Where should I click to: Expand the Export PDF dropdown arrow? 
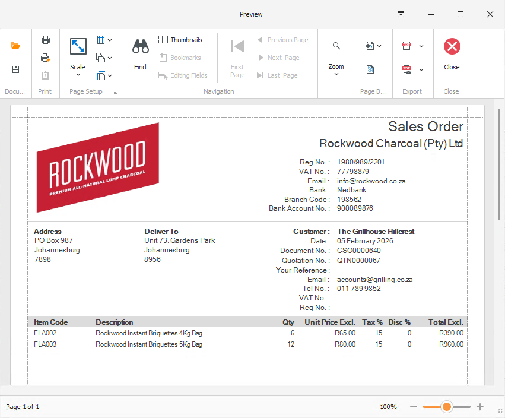(x=421, y=46)
